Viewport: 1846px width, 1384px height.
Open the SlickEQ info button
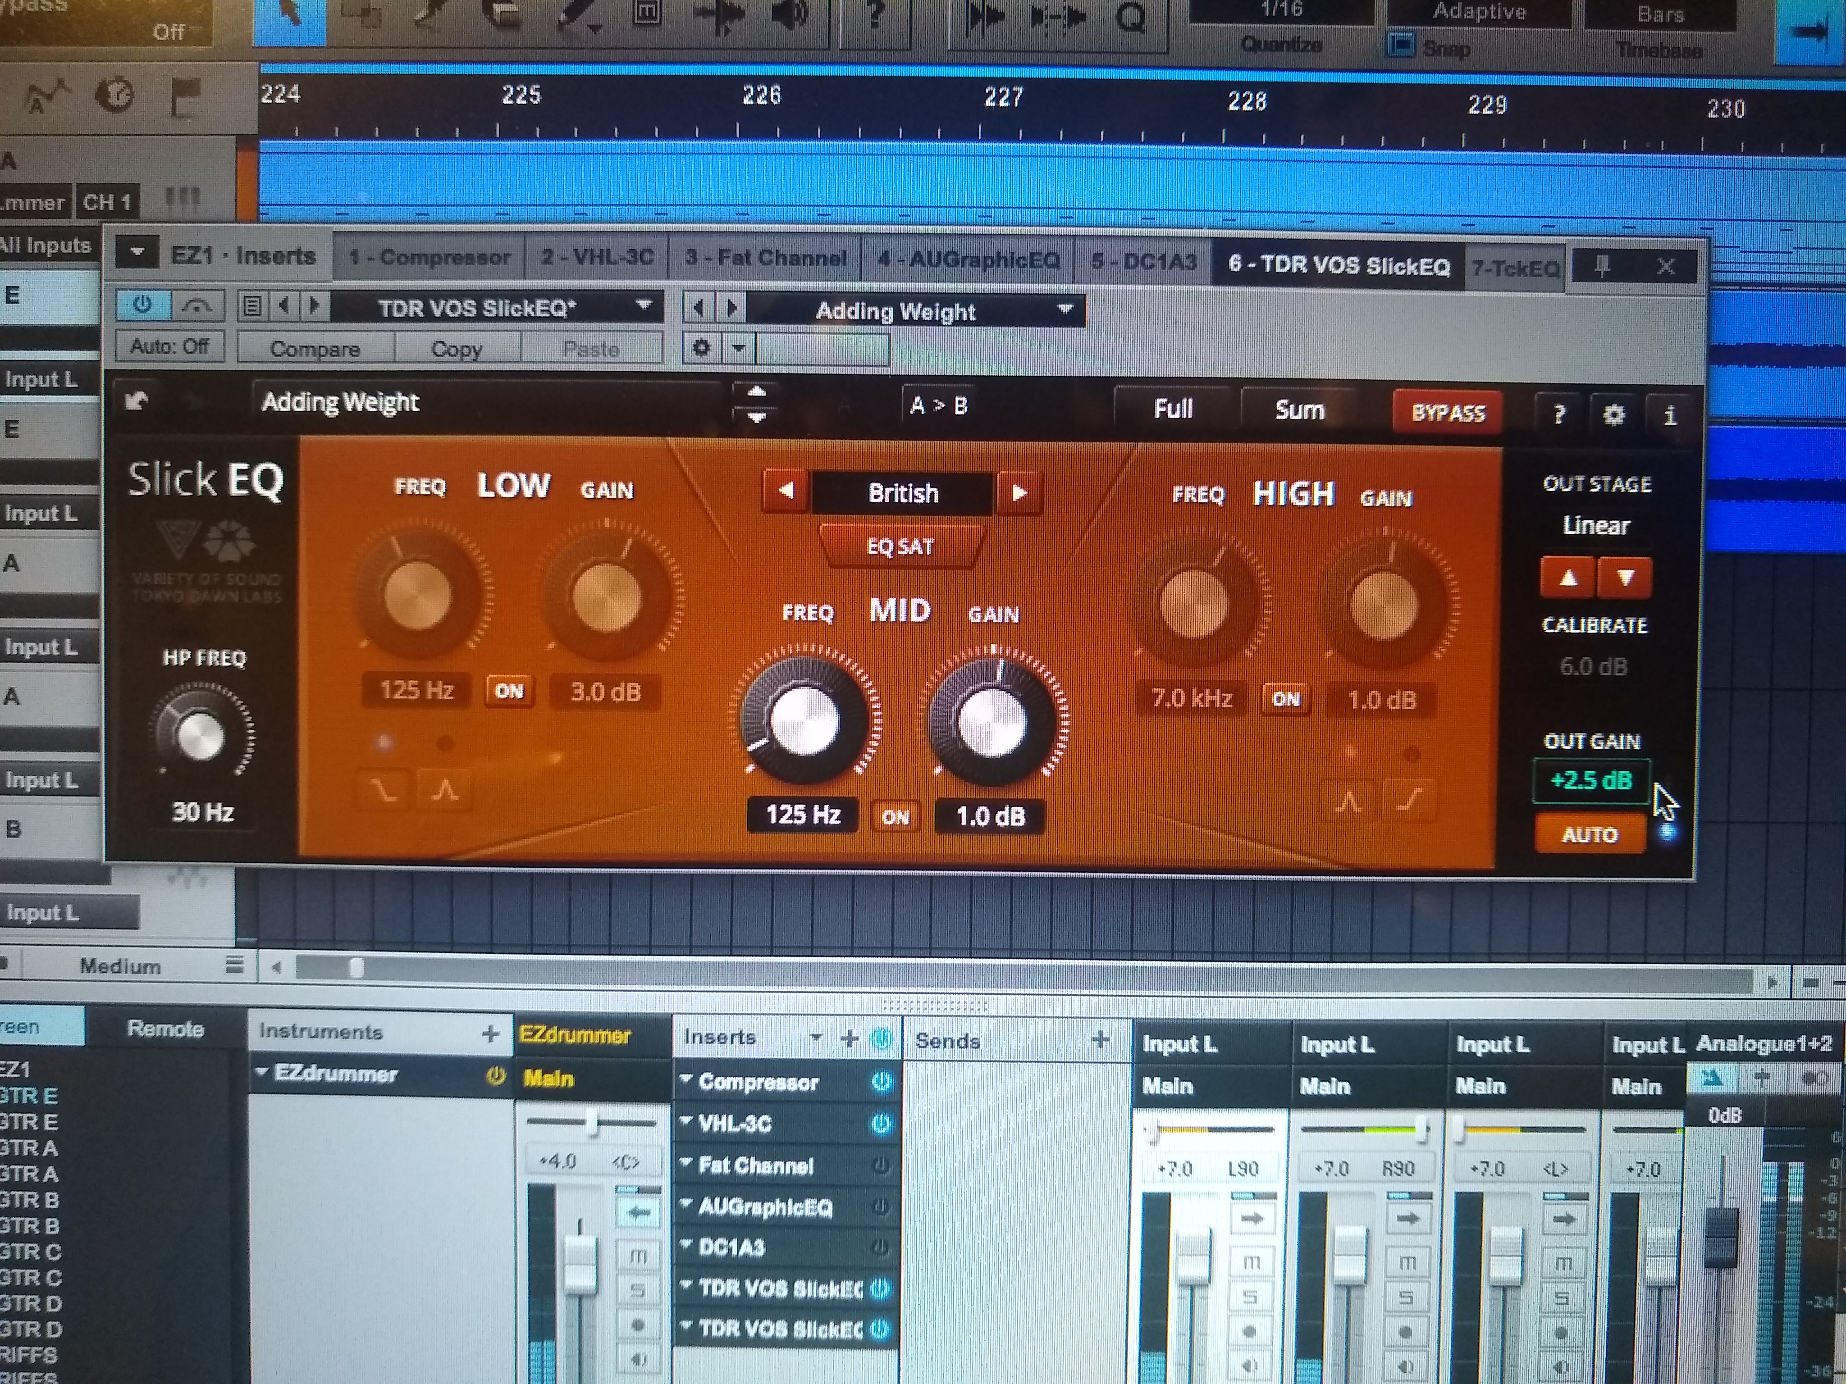tap(1669, 415)
